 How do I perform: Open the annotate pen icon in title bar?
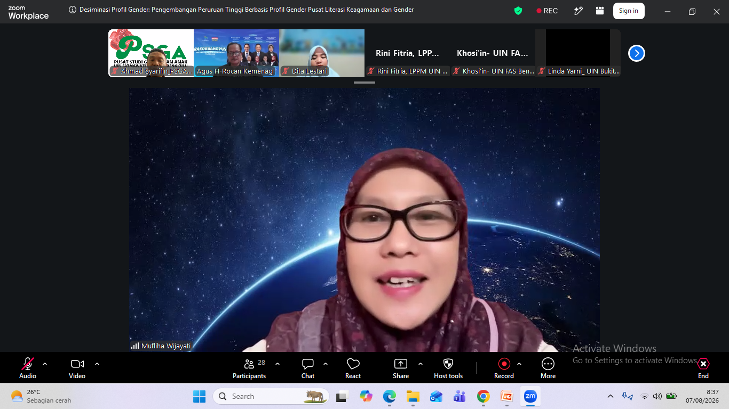(x=579, y=11)
